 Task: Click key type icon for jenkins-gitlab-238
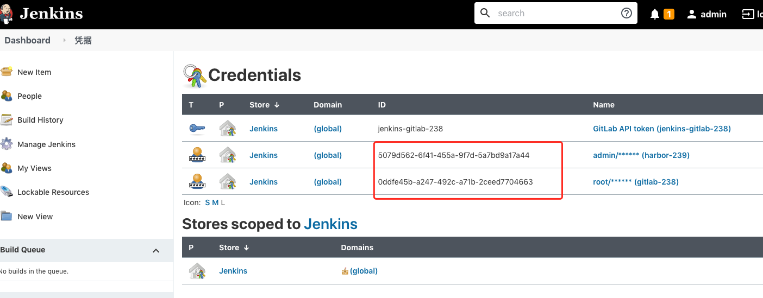[197, 129]
